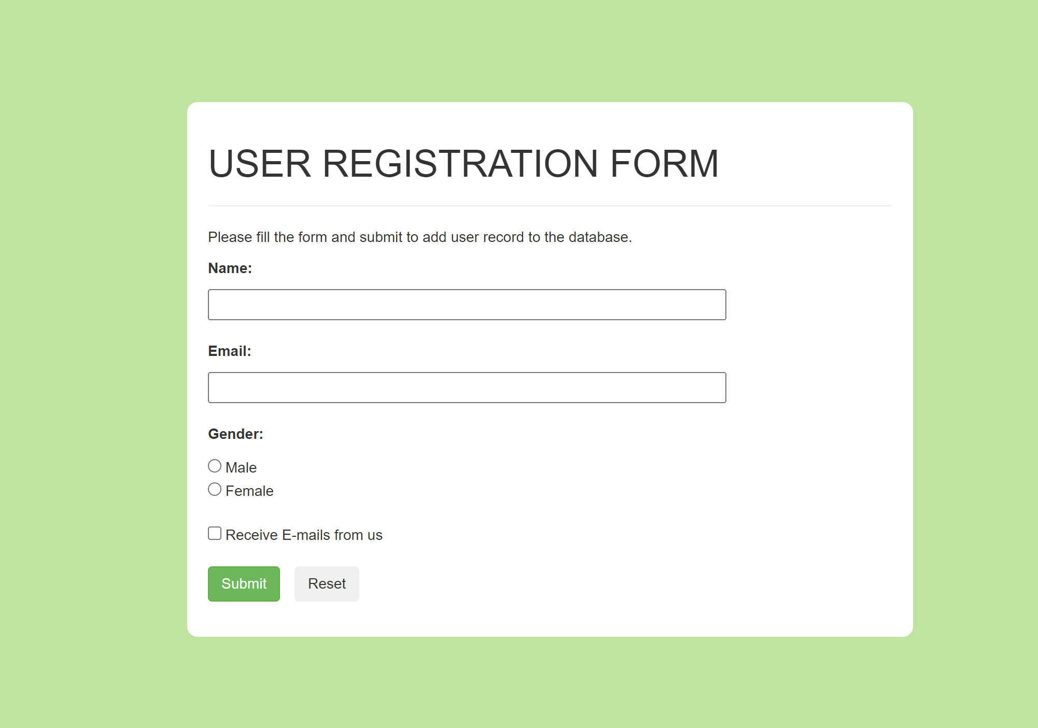Click inside the Email text field
1038x728 pixels.
pyautogui.click(x=467, y=387)
